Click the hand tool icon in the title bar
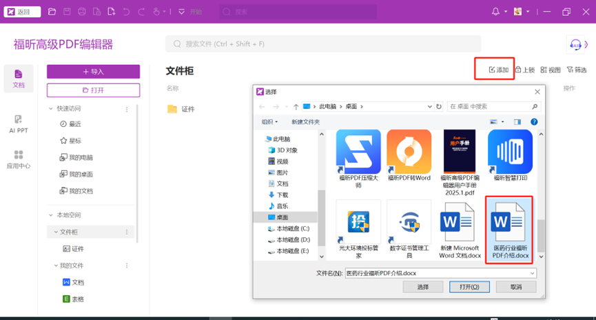This screenshot has width=596, height=320. 156,12
